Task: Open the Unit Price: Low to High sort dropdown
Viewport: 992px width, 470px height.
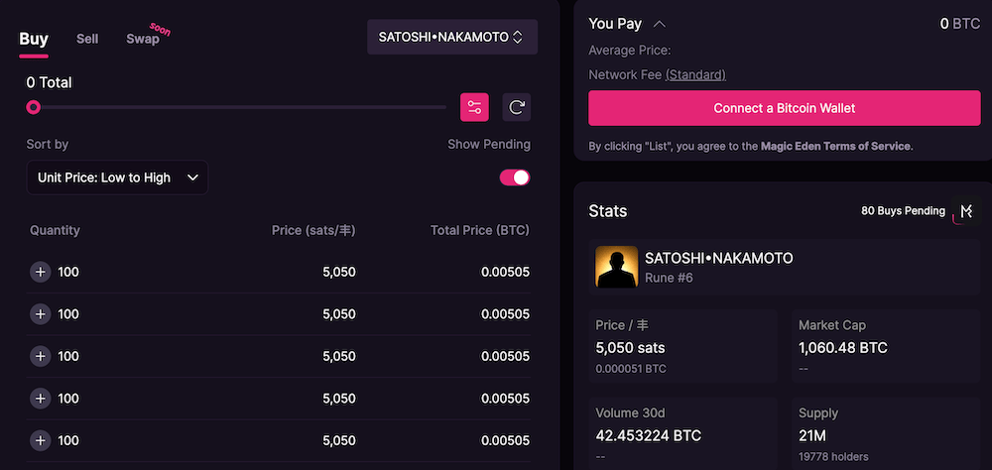Action: (x=117, y=177)
